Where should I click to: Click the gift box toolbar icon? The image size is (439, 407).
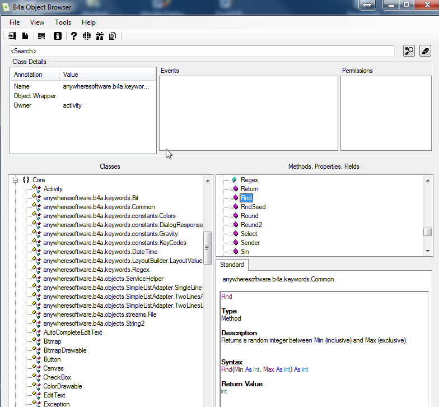100,36
